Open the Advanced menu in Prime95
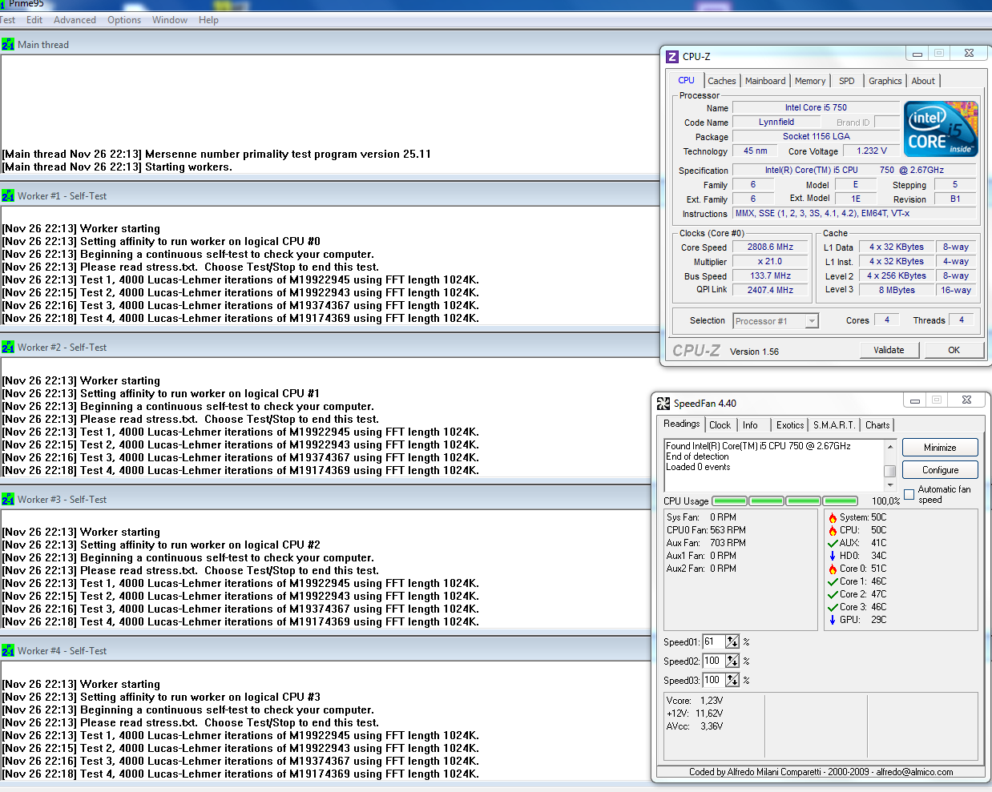The width and height of the screenshot is (992, 792). click(x=75, y=20)
